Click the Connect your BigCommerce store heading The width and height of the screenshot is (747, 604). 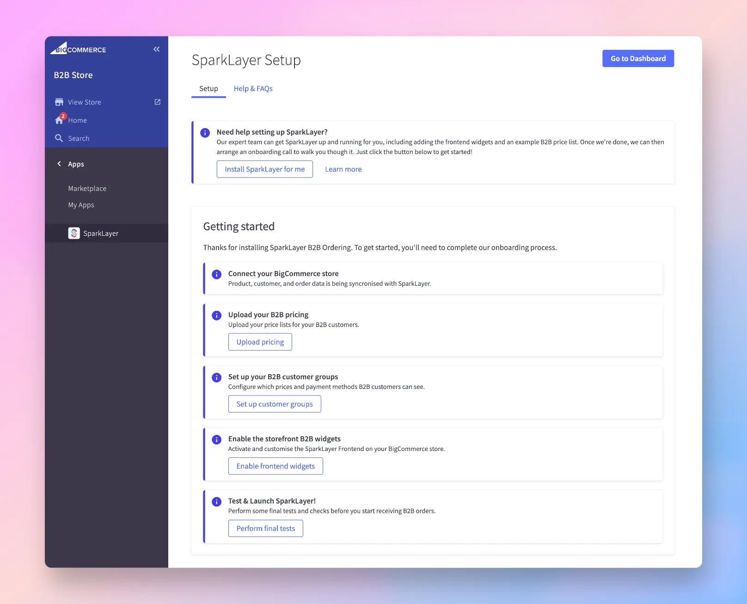point(283,273)
